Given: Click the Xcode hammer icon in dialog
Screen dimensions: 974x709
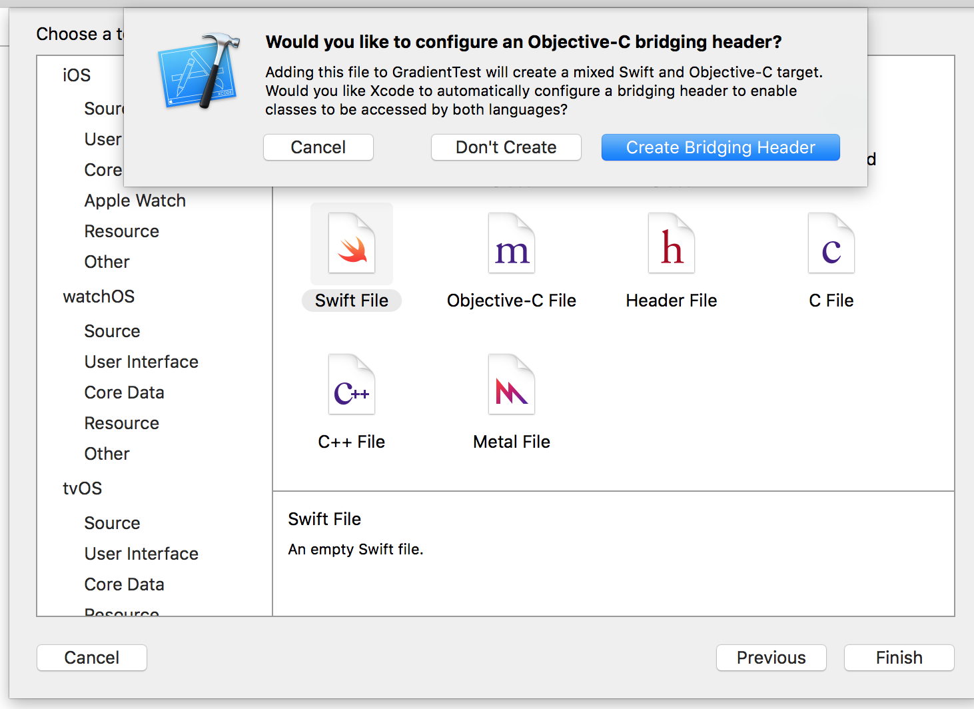Looking at the screenshot, I should coord(200,72).
